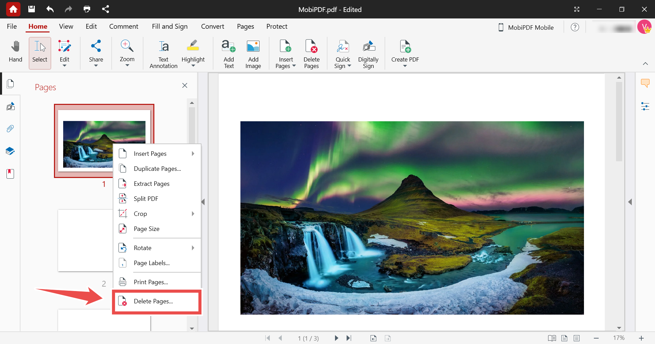Image resolution: width=655 pixels, height=344 pixels.
Task: Save the document with floppy disk icon
Action: pos(31,9)
